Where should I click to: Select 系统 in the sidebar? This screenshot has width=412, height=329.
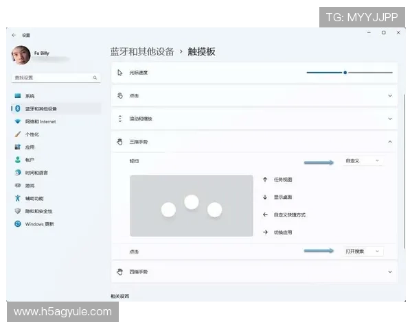point(56,96)
